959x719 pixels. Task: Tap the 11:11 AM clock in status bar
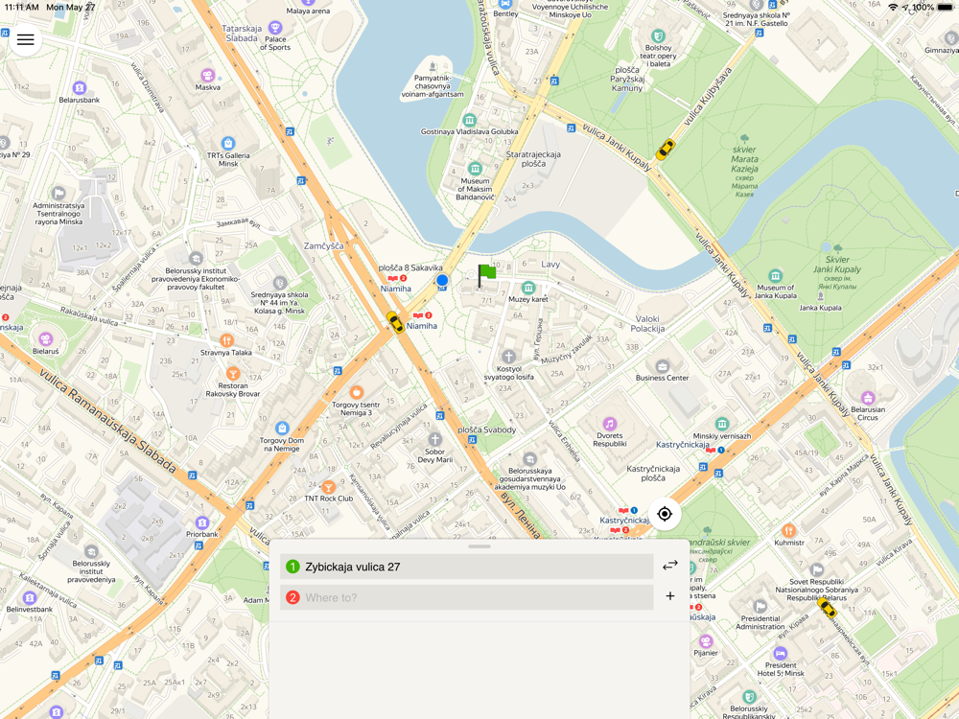[x=21, y=8]
